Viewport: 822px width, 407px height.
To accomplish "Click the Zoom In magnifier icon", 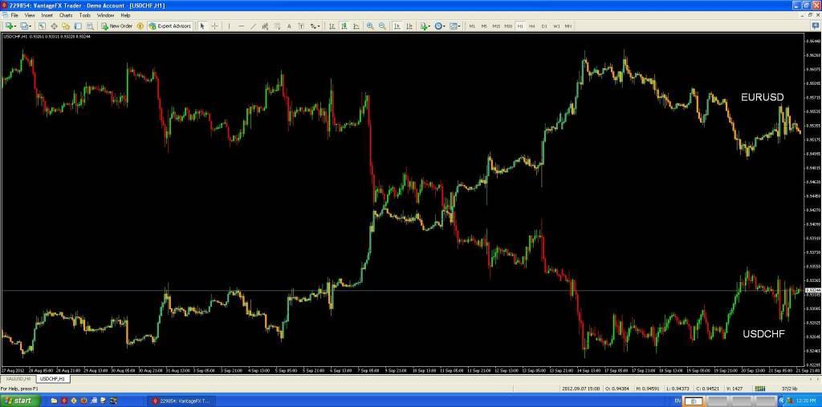I will click(x=370, y=26).
